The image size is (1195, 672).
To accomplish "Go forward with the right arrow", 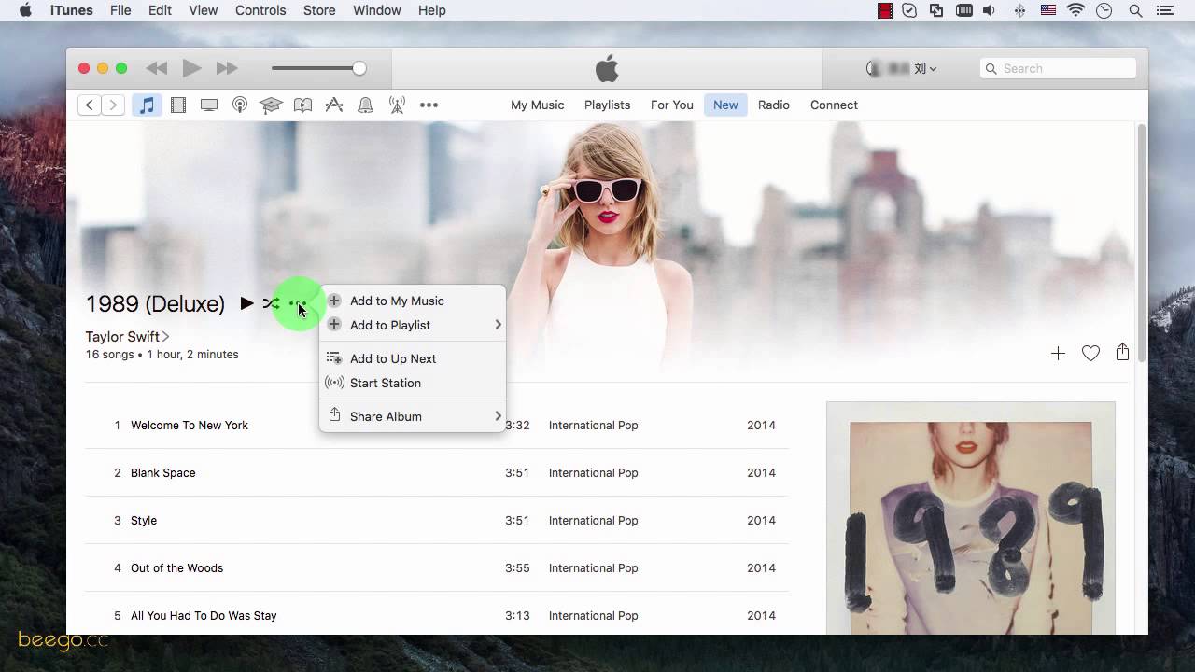I will 113,105.
